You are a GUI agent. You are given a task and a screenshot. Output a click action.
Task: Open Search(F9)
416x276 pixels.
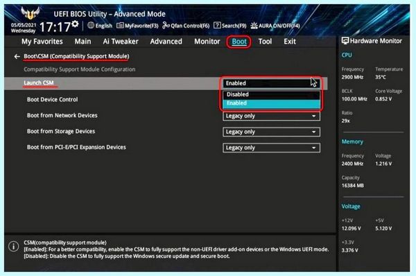tap(230, 26)
